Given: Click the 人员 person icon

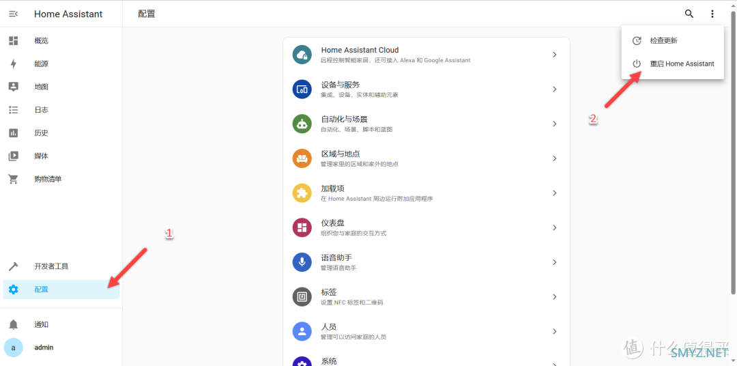Looking at the screenshot, I should [x=302, y=331].
